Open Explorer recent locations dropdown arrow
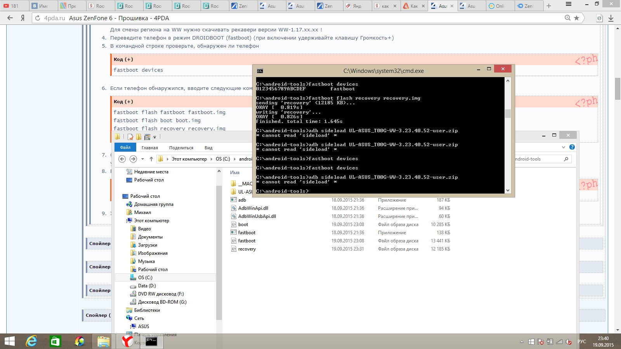621x349 pixels. (x=142, y=159)
